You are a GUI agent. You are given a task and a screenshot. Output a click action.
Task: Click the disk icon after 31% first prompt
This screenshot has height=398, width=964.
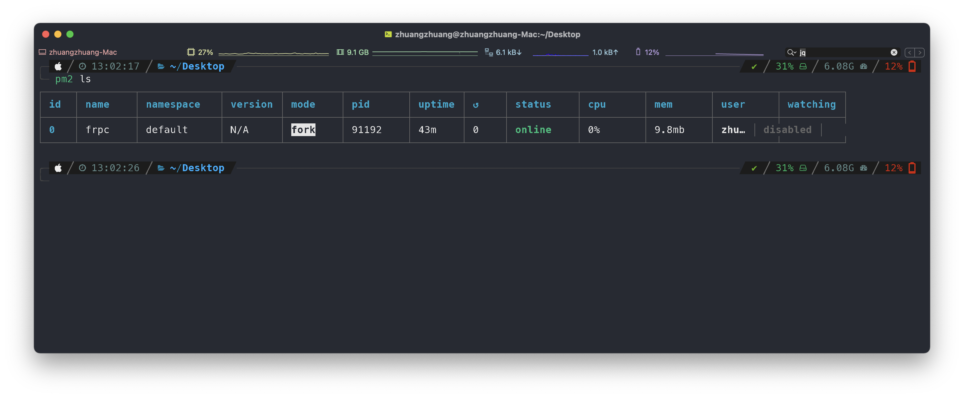(x=803, y=67)
